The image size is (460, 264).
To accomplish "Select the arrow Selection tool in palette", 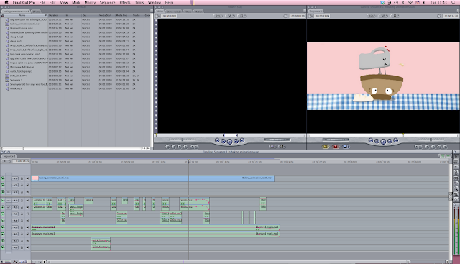I will point(456,157).
